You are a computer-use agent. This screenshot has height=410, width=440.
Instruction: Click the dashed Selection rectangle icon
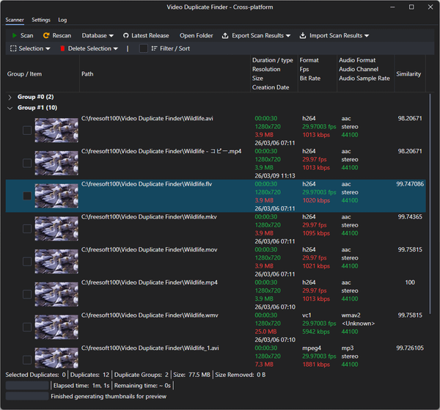[x=13, y=48]
